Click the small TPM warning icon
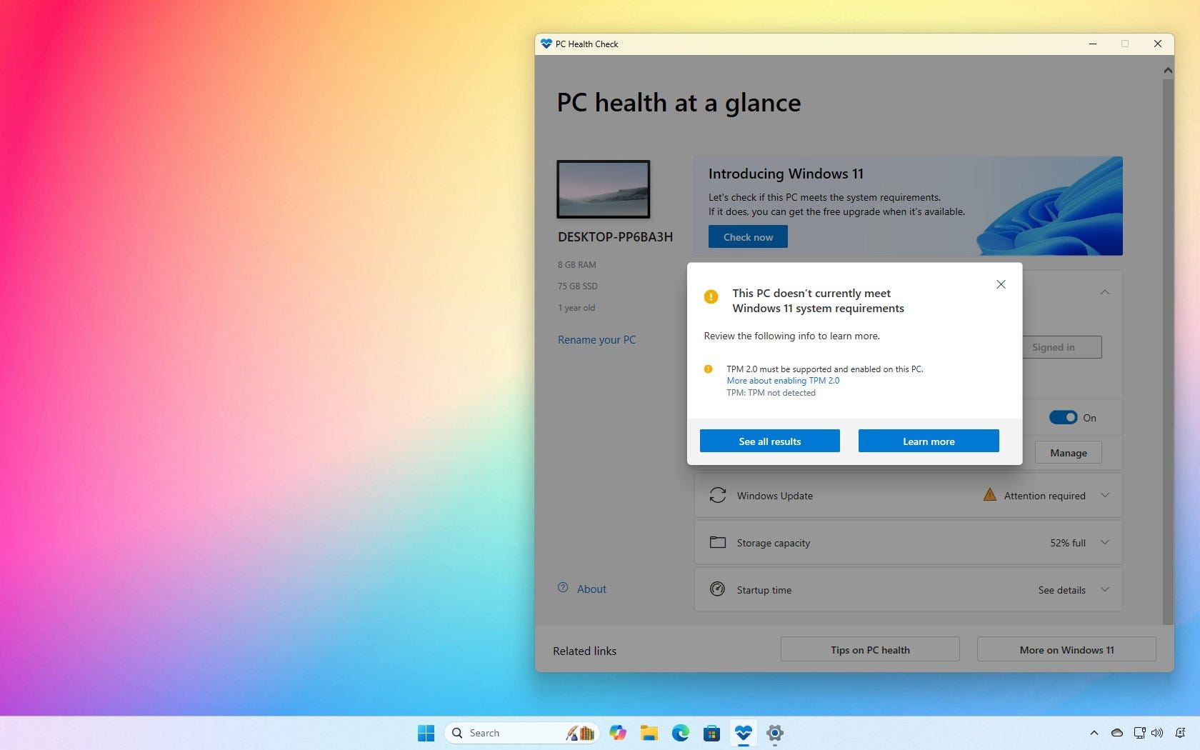The width and height of the screenshot is (1200, 750). [x=708, y=369]
